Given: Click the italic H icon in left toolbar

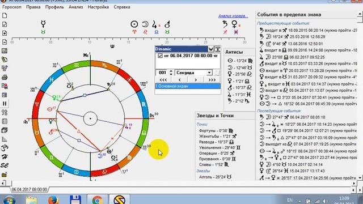Looking at the screenshot, I should coord(5,156).
